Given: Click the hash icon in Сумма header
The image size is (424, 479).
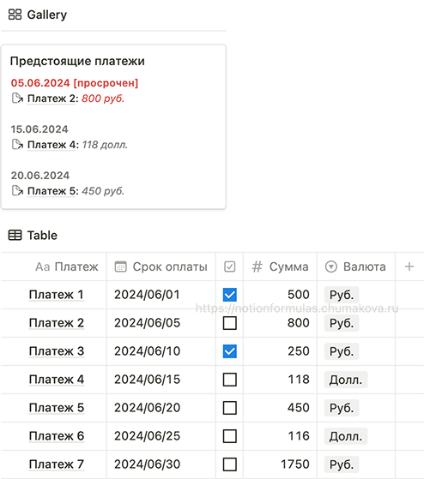Looking at the screenshot, I should pos(257,266).
